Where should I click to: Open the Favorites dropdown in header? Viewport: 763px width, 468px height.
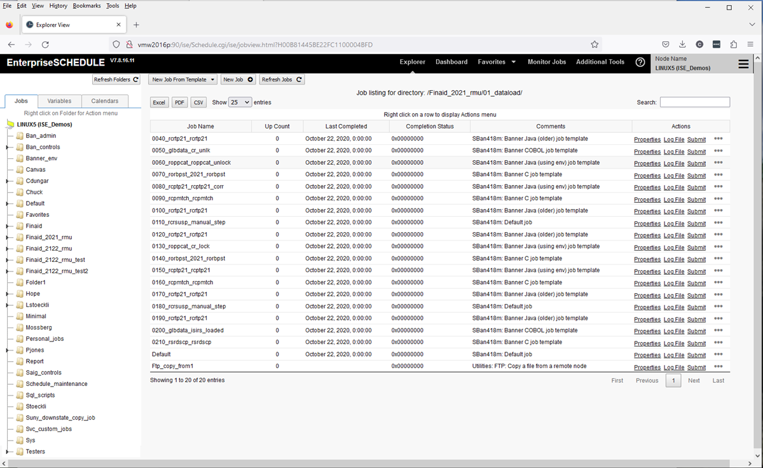tap(496, 62)
